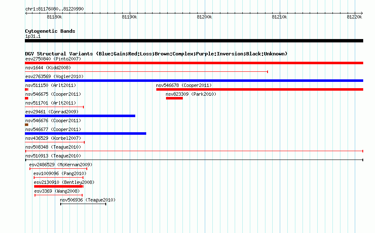The width and height of the screenshot is (375, 233).
Task: Click nsv511701 (Arlt2011) label
Action: point(51,103)
